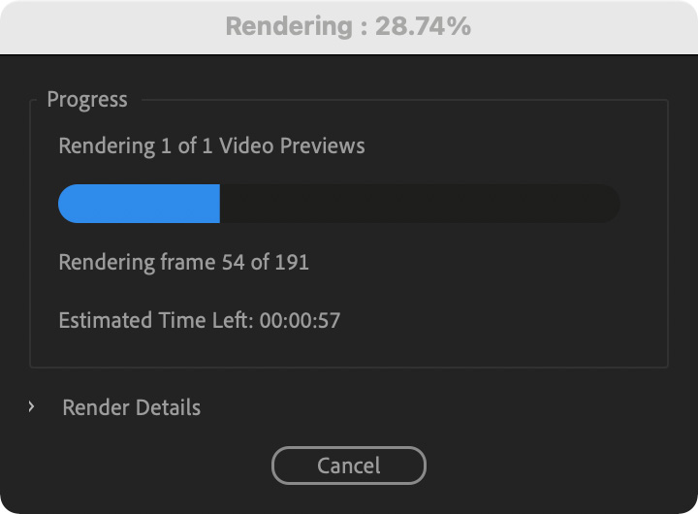Expand the Render Details chevron arrow
This screenshot has width=698, height=514.
(x=31, y=407)
